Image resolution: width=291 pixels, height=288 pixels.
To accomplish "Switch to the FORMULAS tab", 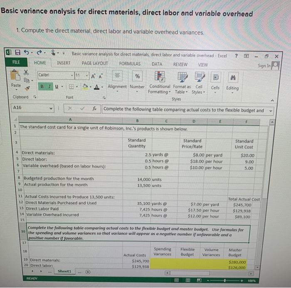I will pos(130,64).
